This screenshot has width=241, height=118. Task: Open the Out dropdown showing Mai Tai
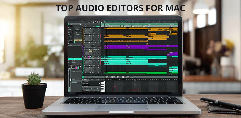click(x=77, y=61)
